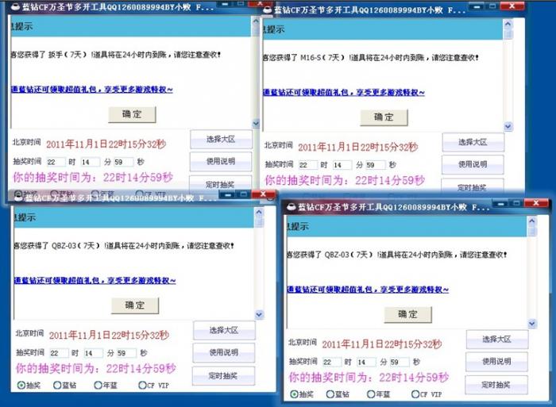Viewport: 556px width, 407px height.
Task: Click scroll-down arrow in the M16-S prize window
Action: (x=508, y=126)
